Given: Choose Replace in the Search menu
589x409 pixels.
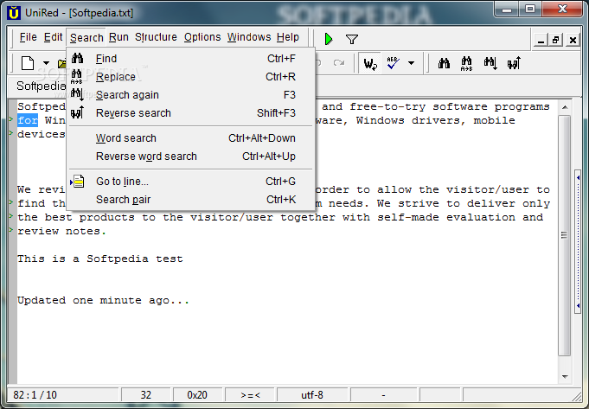Looking at the screenshot, I should [x=191, y=77].
